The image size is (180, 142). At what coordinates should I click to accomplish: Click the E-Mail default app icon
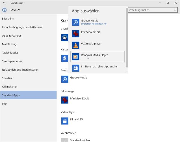click(65, 37)
